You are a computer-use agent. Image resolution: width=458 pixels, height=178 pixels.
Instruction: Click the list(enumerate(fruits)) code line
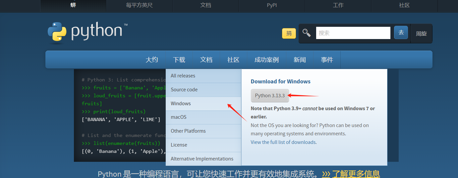pyautogui.click(x=121, y=143)
